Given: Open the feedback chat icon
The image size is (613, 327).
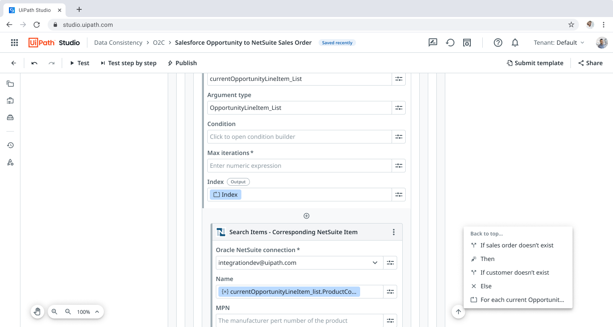Looking at the screenshot, I should (x=433, y=43).
